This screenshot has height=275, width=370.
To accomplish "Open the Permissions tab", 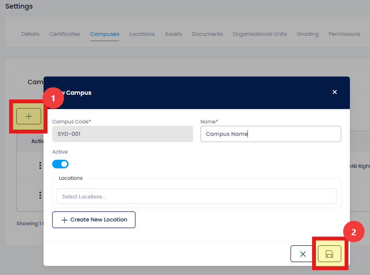I will pyautogui.click(x=344, y=34).
